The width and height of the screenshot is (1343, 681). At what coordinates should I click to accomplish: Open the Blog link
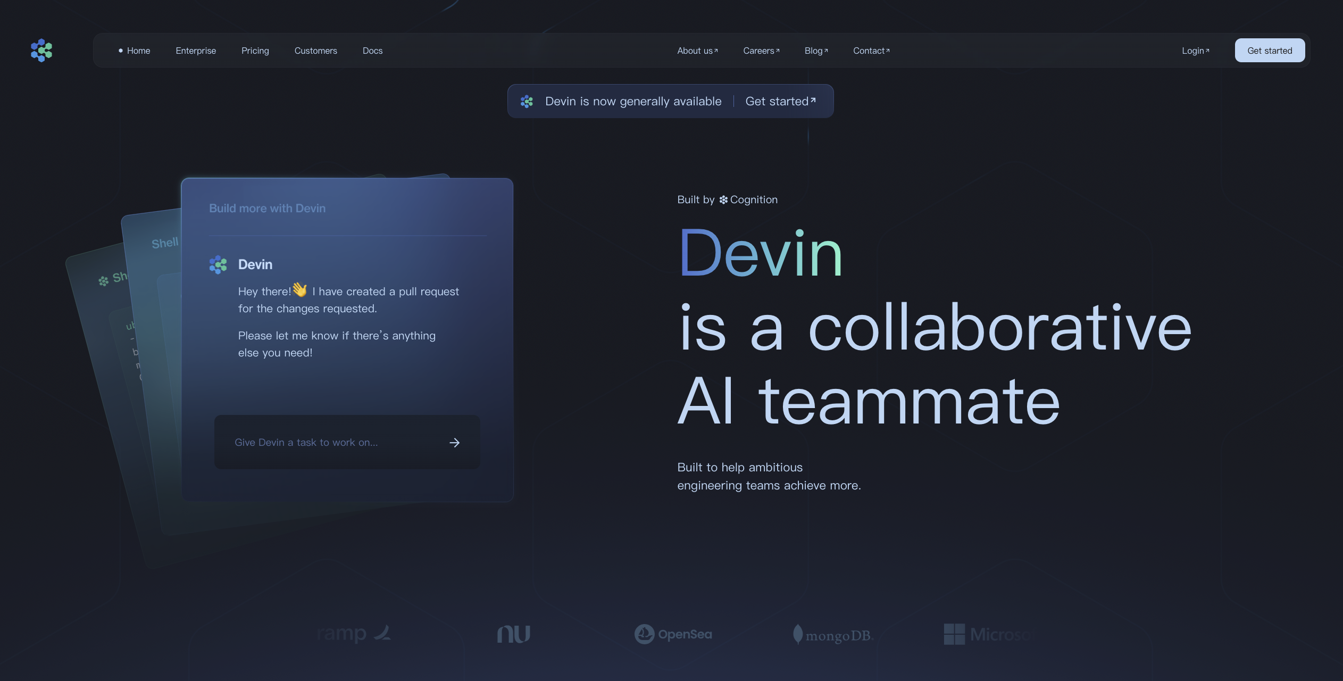pyautogui.click(x=816, y=51)
